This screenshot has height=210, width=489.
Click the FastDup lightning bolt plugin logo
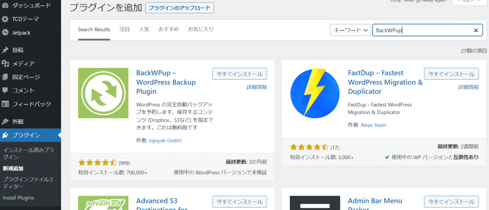pos(315,93)
